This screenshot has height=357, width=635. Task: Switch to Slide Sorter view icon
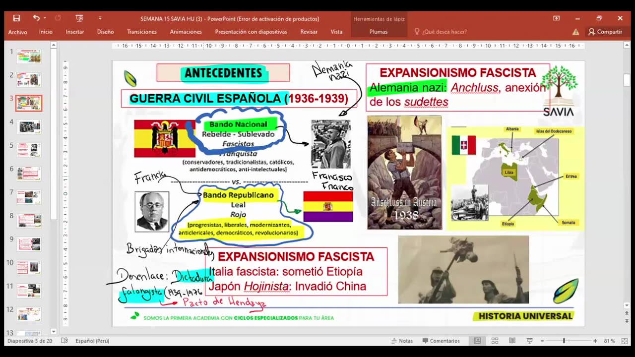click(x=495, y=341)
